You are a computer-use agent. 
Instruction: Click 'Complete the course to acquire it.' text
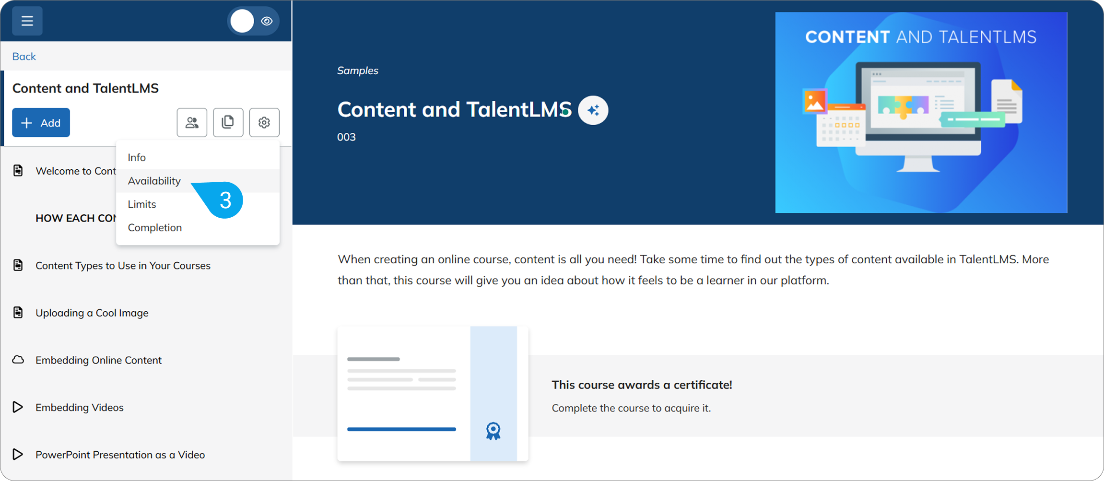(x=631, y=408)
